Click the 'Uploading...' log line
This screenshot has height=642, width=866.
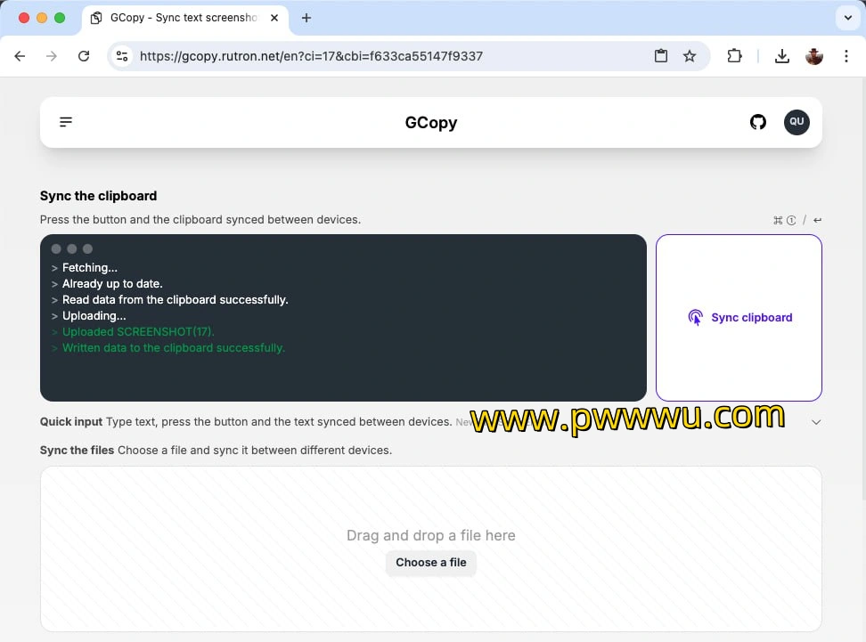click(x=94, y=316)
